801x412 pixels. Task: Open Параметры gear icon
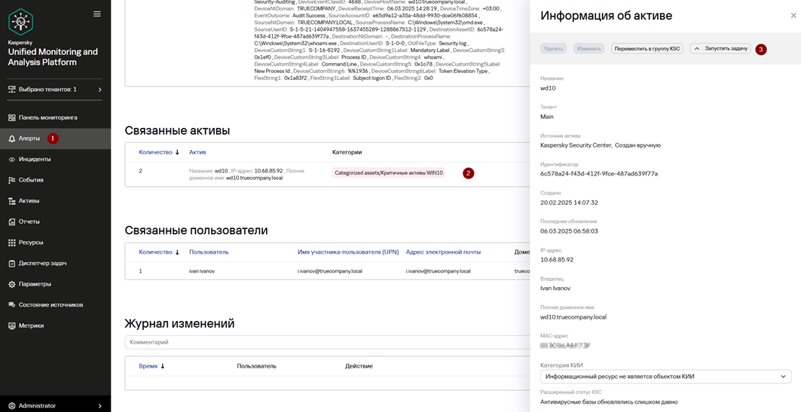click(12, 284)
